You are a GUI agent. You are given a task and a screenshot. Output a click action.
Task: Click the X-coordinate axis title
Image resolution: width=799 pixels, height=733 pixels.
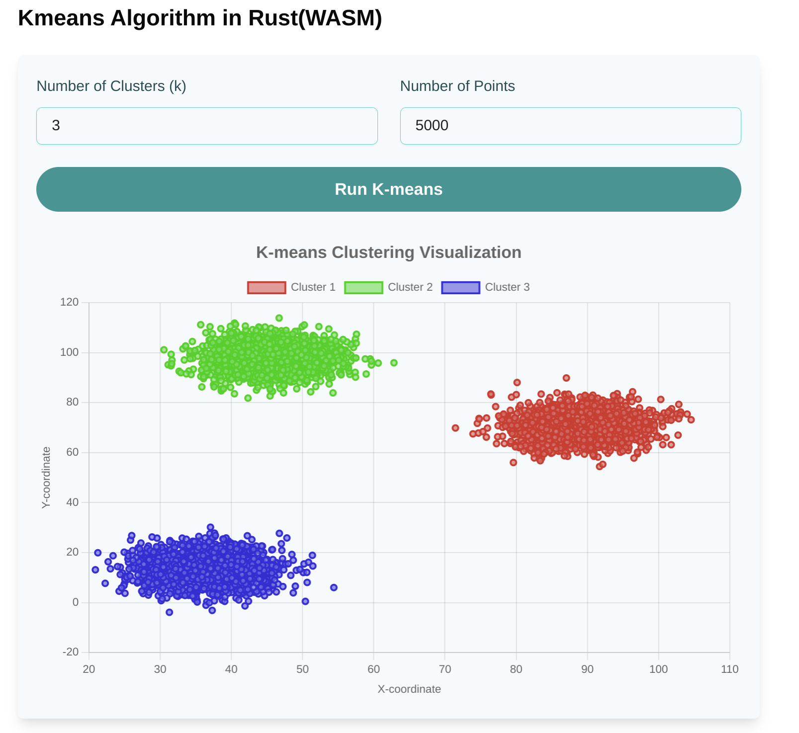[x=409, y=689]
